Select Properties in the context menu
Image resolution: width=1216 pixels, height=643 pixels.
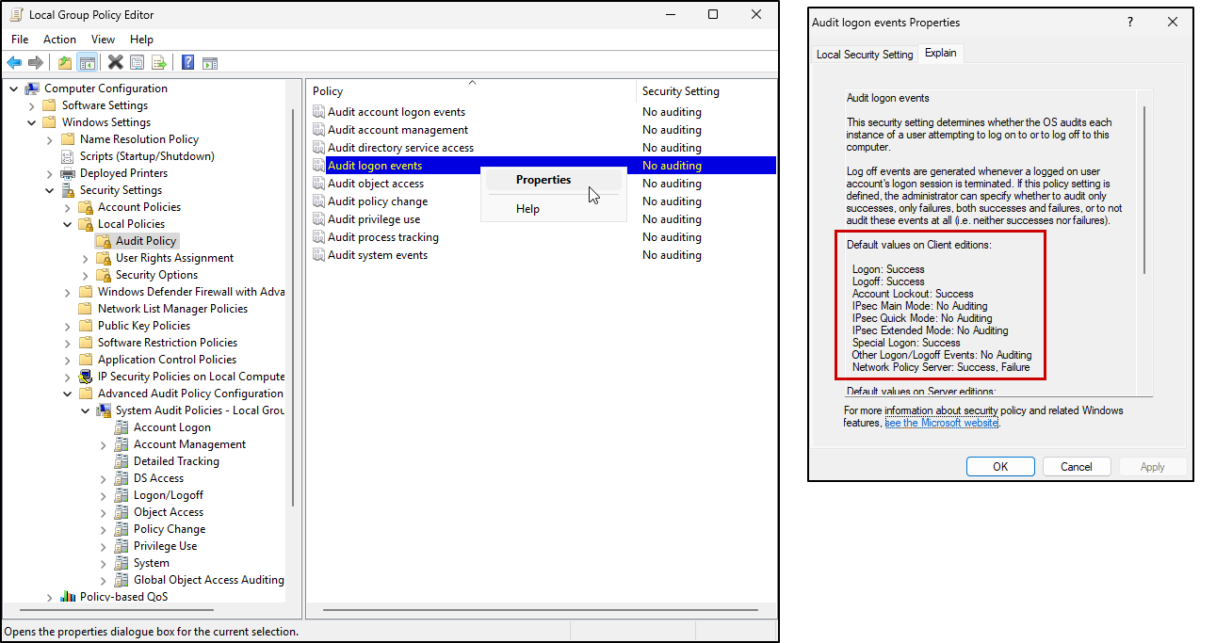[x=543, y=180]
